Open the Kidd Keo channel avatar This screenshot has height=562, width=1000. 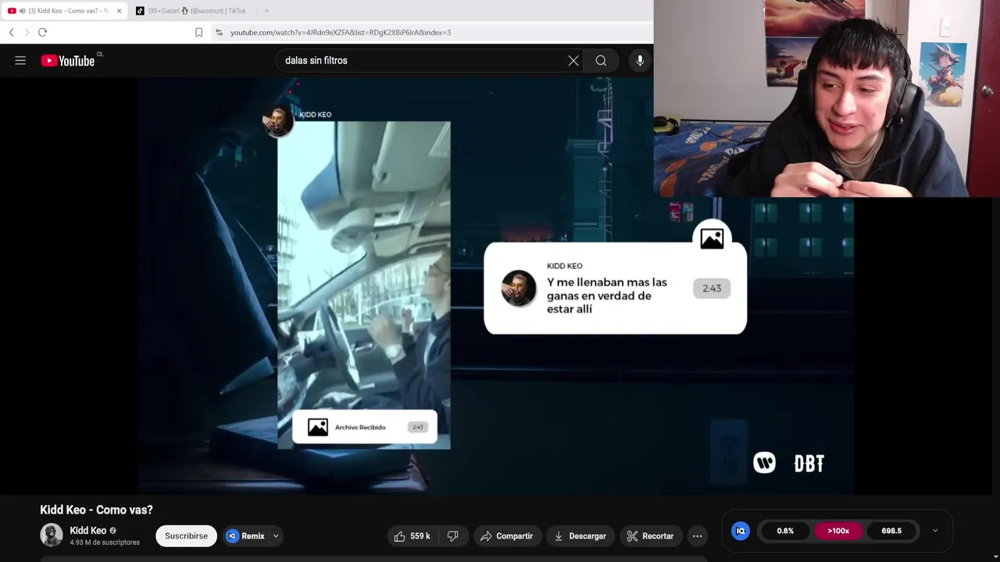click(x=52, y=535)
